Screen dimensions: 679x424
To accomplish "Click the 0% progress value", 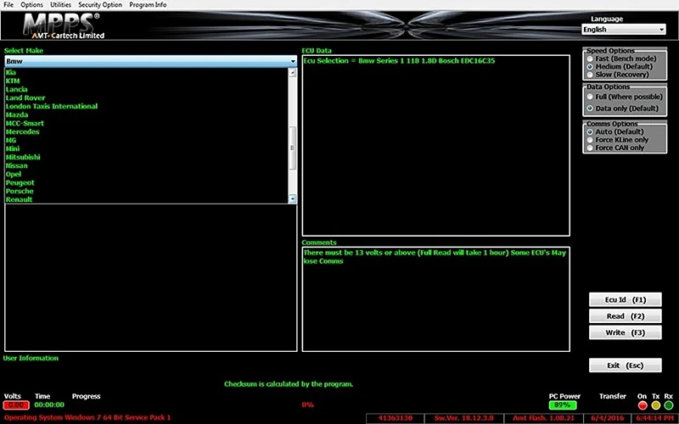I will click(x=307, y=405).
